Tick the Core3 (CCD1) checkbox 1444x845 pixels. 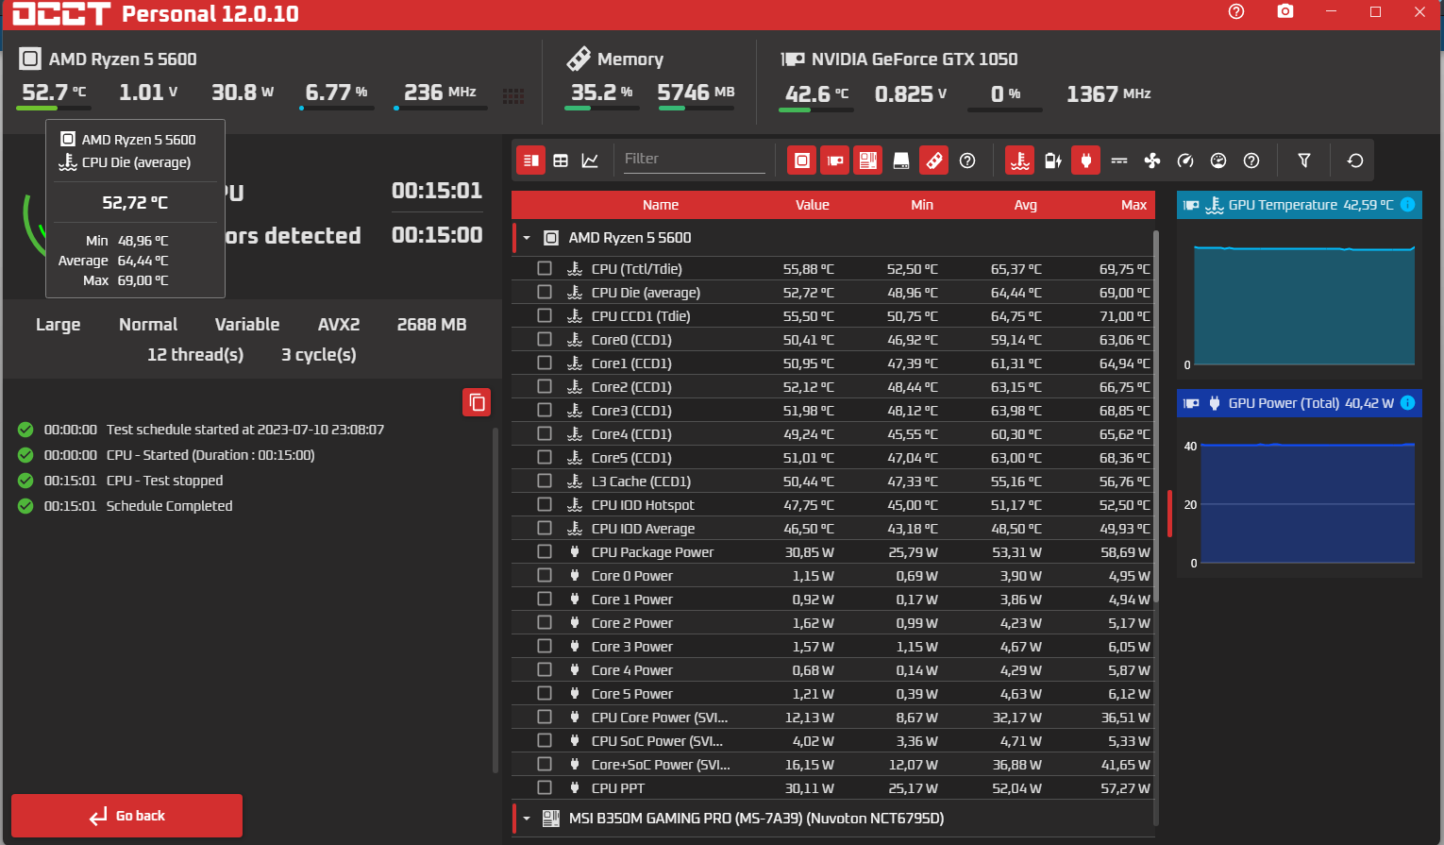tap(545, 410)
